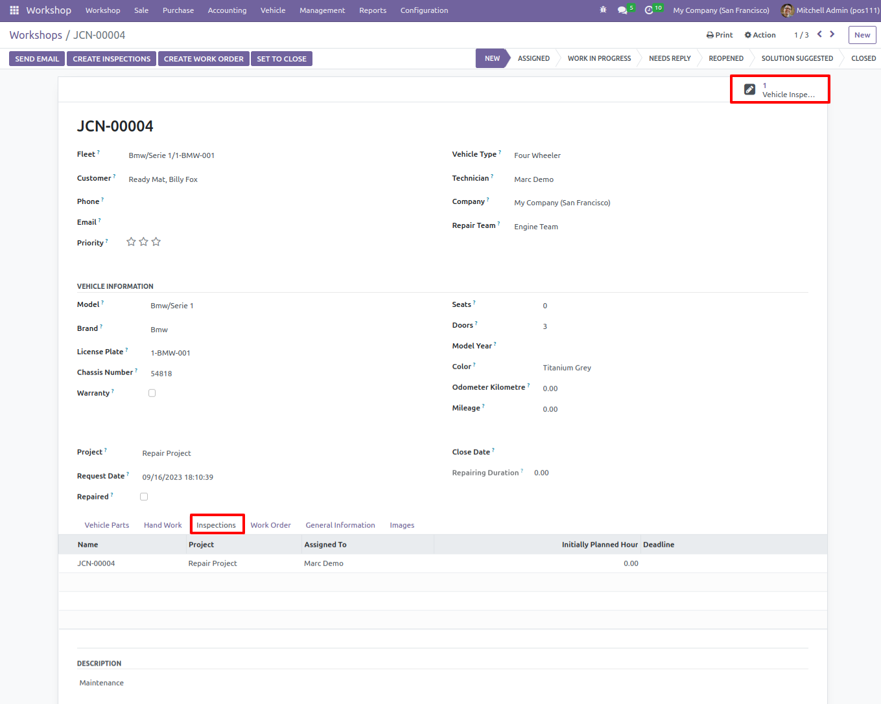Screen dimensions: 881x704
Task: Click the debug bug icon
Action: tap(603, 10)
